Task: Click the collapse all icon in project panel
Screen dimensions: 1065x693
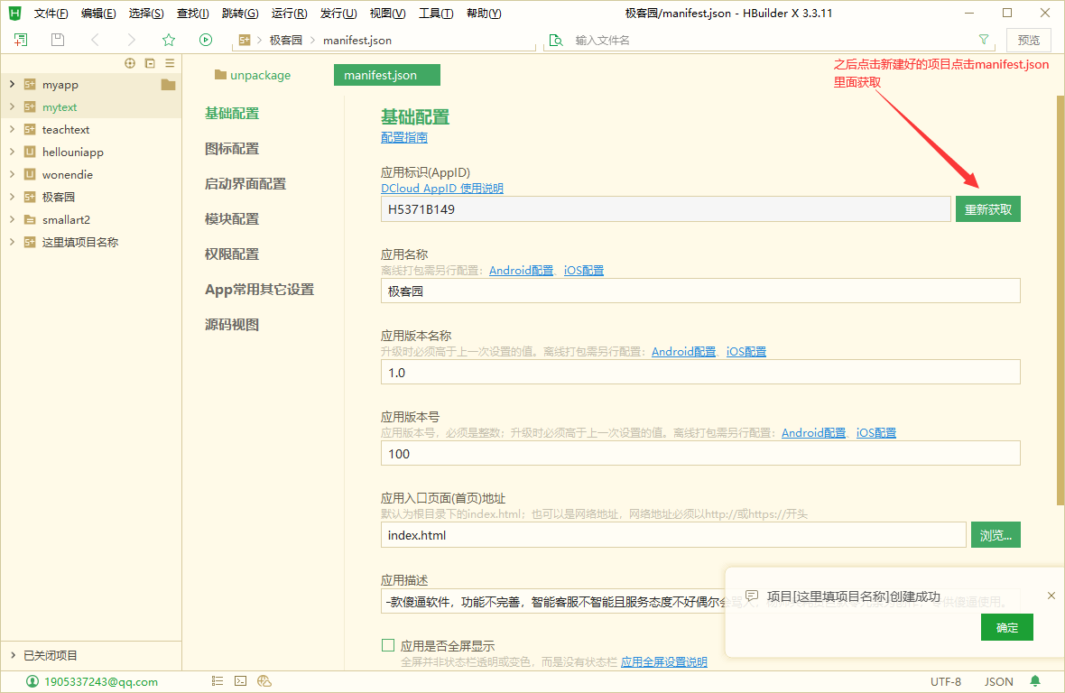Action: tap(150, 63)
